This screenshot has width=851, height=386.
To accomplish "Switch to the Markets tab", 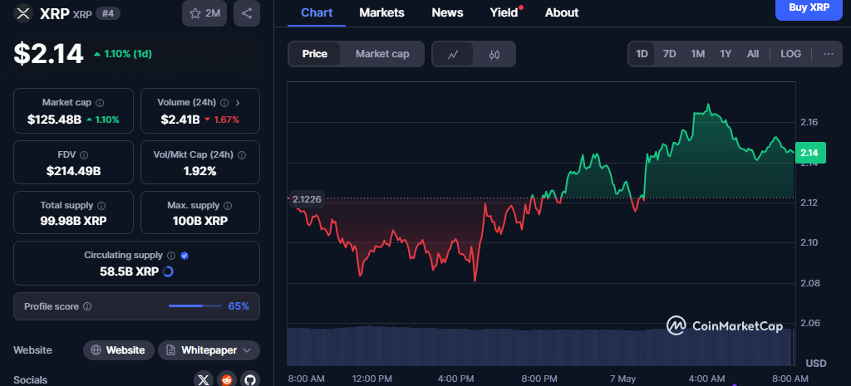I will point(381,12).
